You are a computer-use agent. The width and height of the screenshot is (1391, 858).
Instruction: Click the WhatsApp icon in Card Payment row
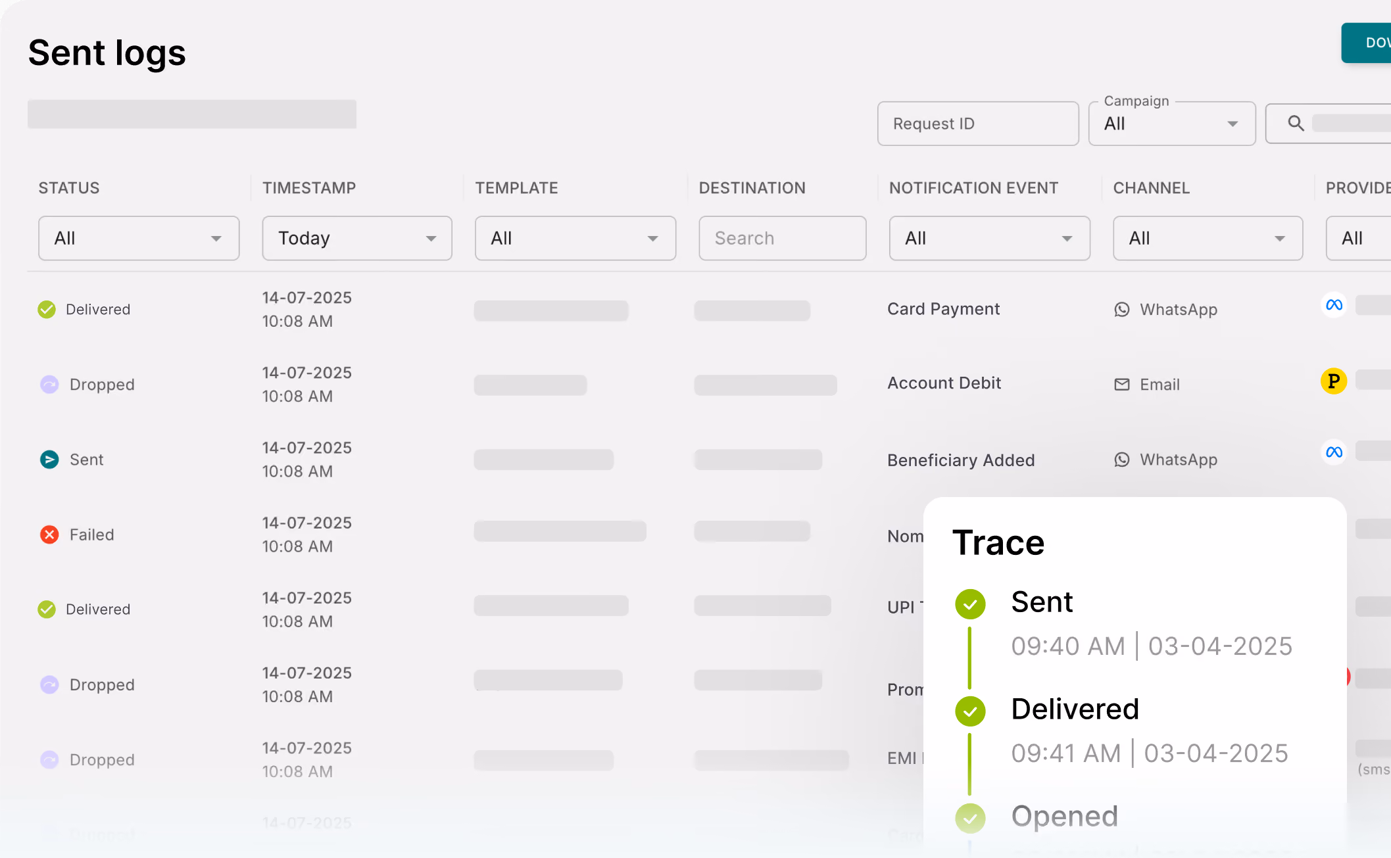point(1122,310)
